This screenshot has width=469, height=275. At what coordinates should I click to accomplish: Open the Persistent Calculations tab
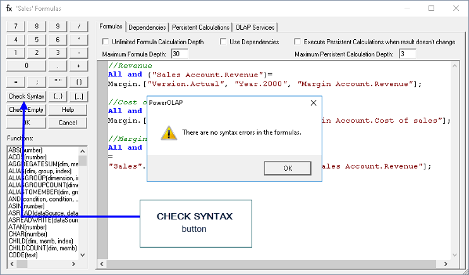[200, 27]
